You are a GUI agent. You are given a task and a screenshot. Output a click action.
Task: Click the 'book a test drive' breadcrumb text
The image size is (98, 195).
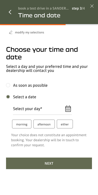pos(43,9)
